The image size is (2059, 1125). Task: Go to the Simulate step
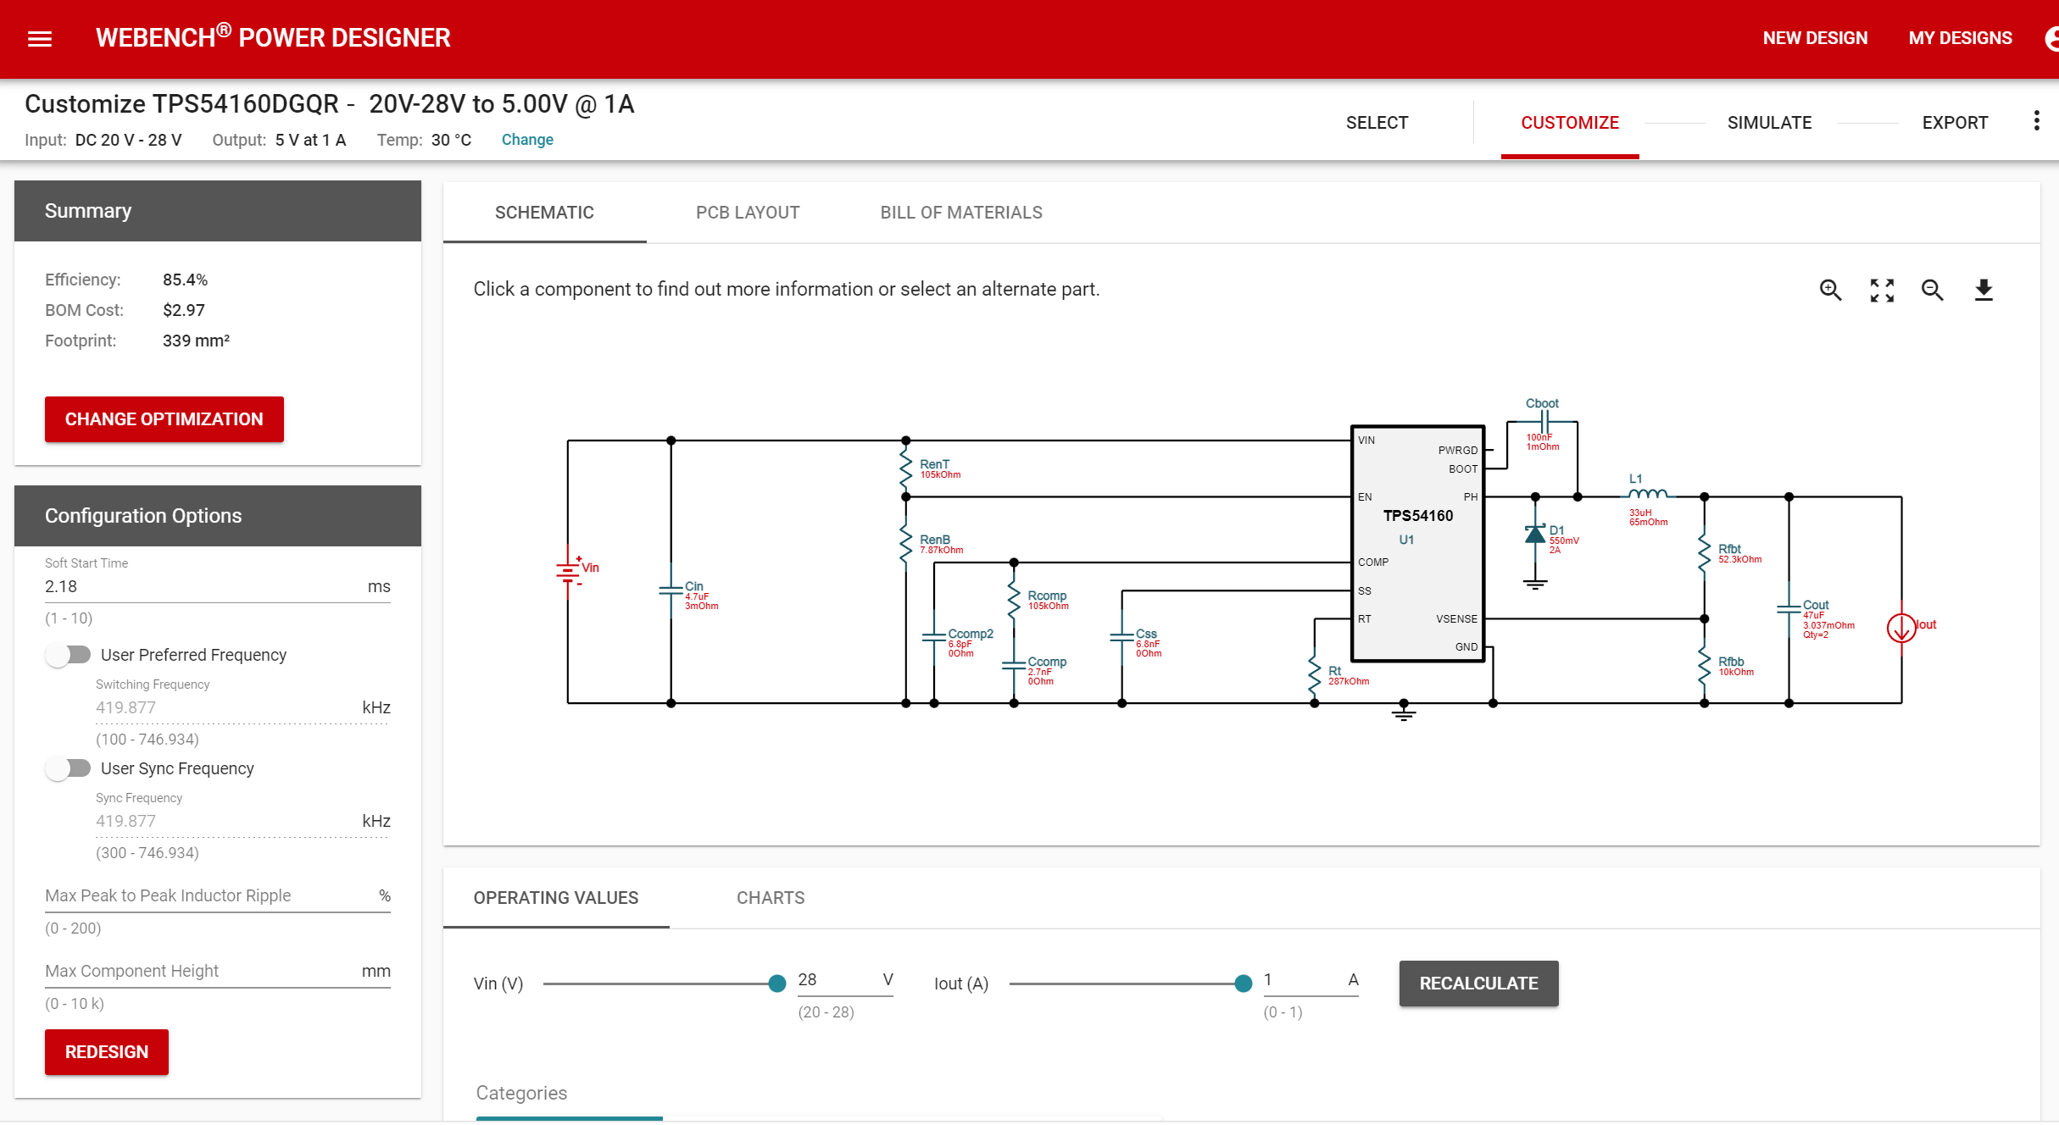pos(1769,123)
